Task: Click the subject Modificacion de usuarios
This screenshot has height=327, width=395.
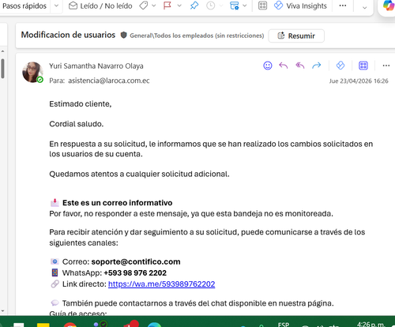Action: click(68, 35)
